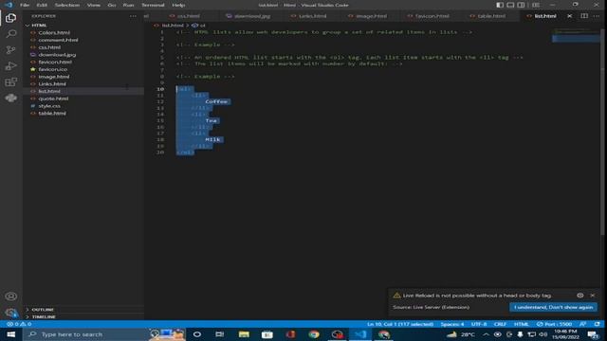Click the notifications bell in status bar
Viewport: 607px width, 341px height.
click(x=597, y=324)
